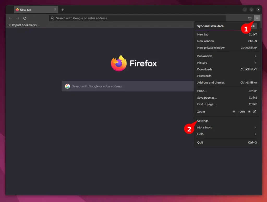Click Import bookmarks… in the bookmarks toolbar
The image size is (267, 202).
[x=24, y=25]
